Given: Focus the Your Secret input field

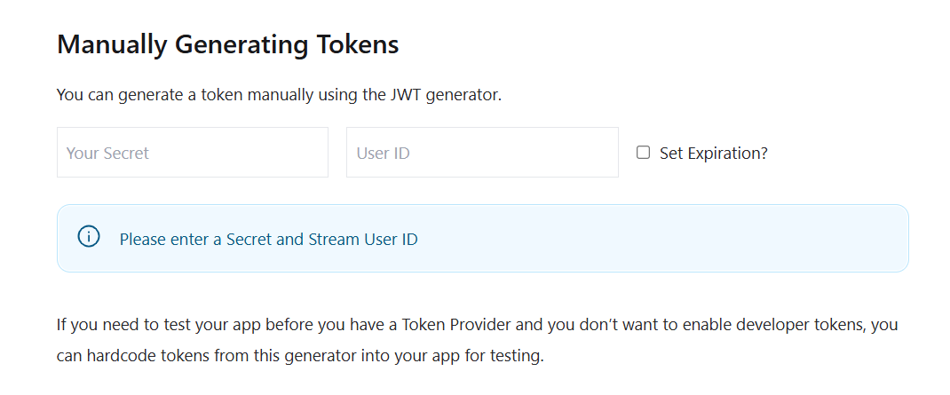Looking at the screenshot, I should coord(193,153).
